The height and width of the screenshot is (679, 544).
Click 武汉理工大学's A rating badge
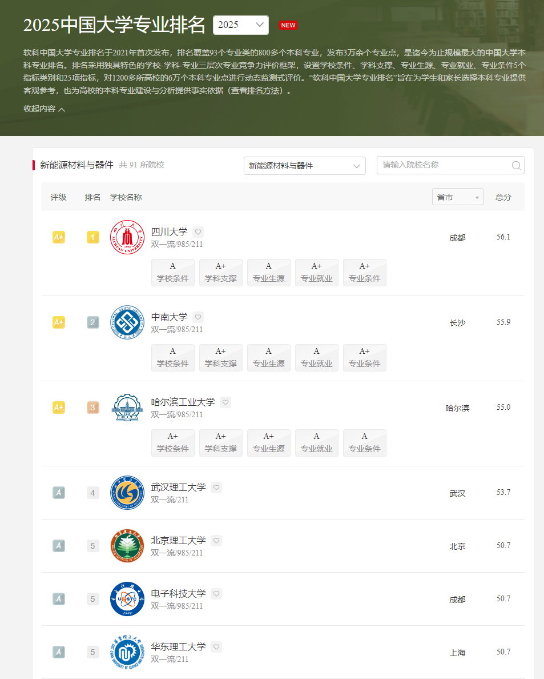[59, 493]
